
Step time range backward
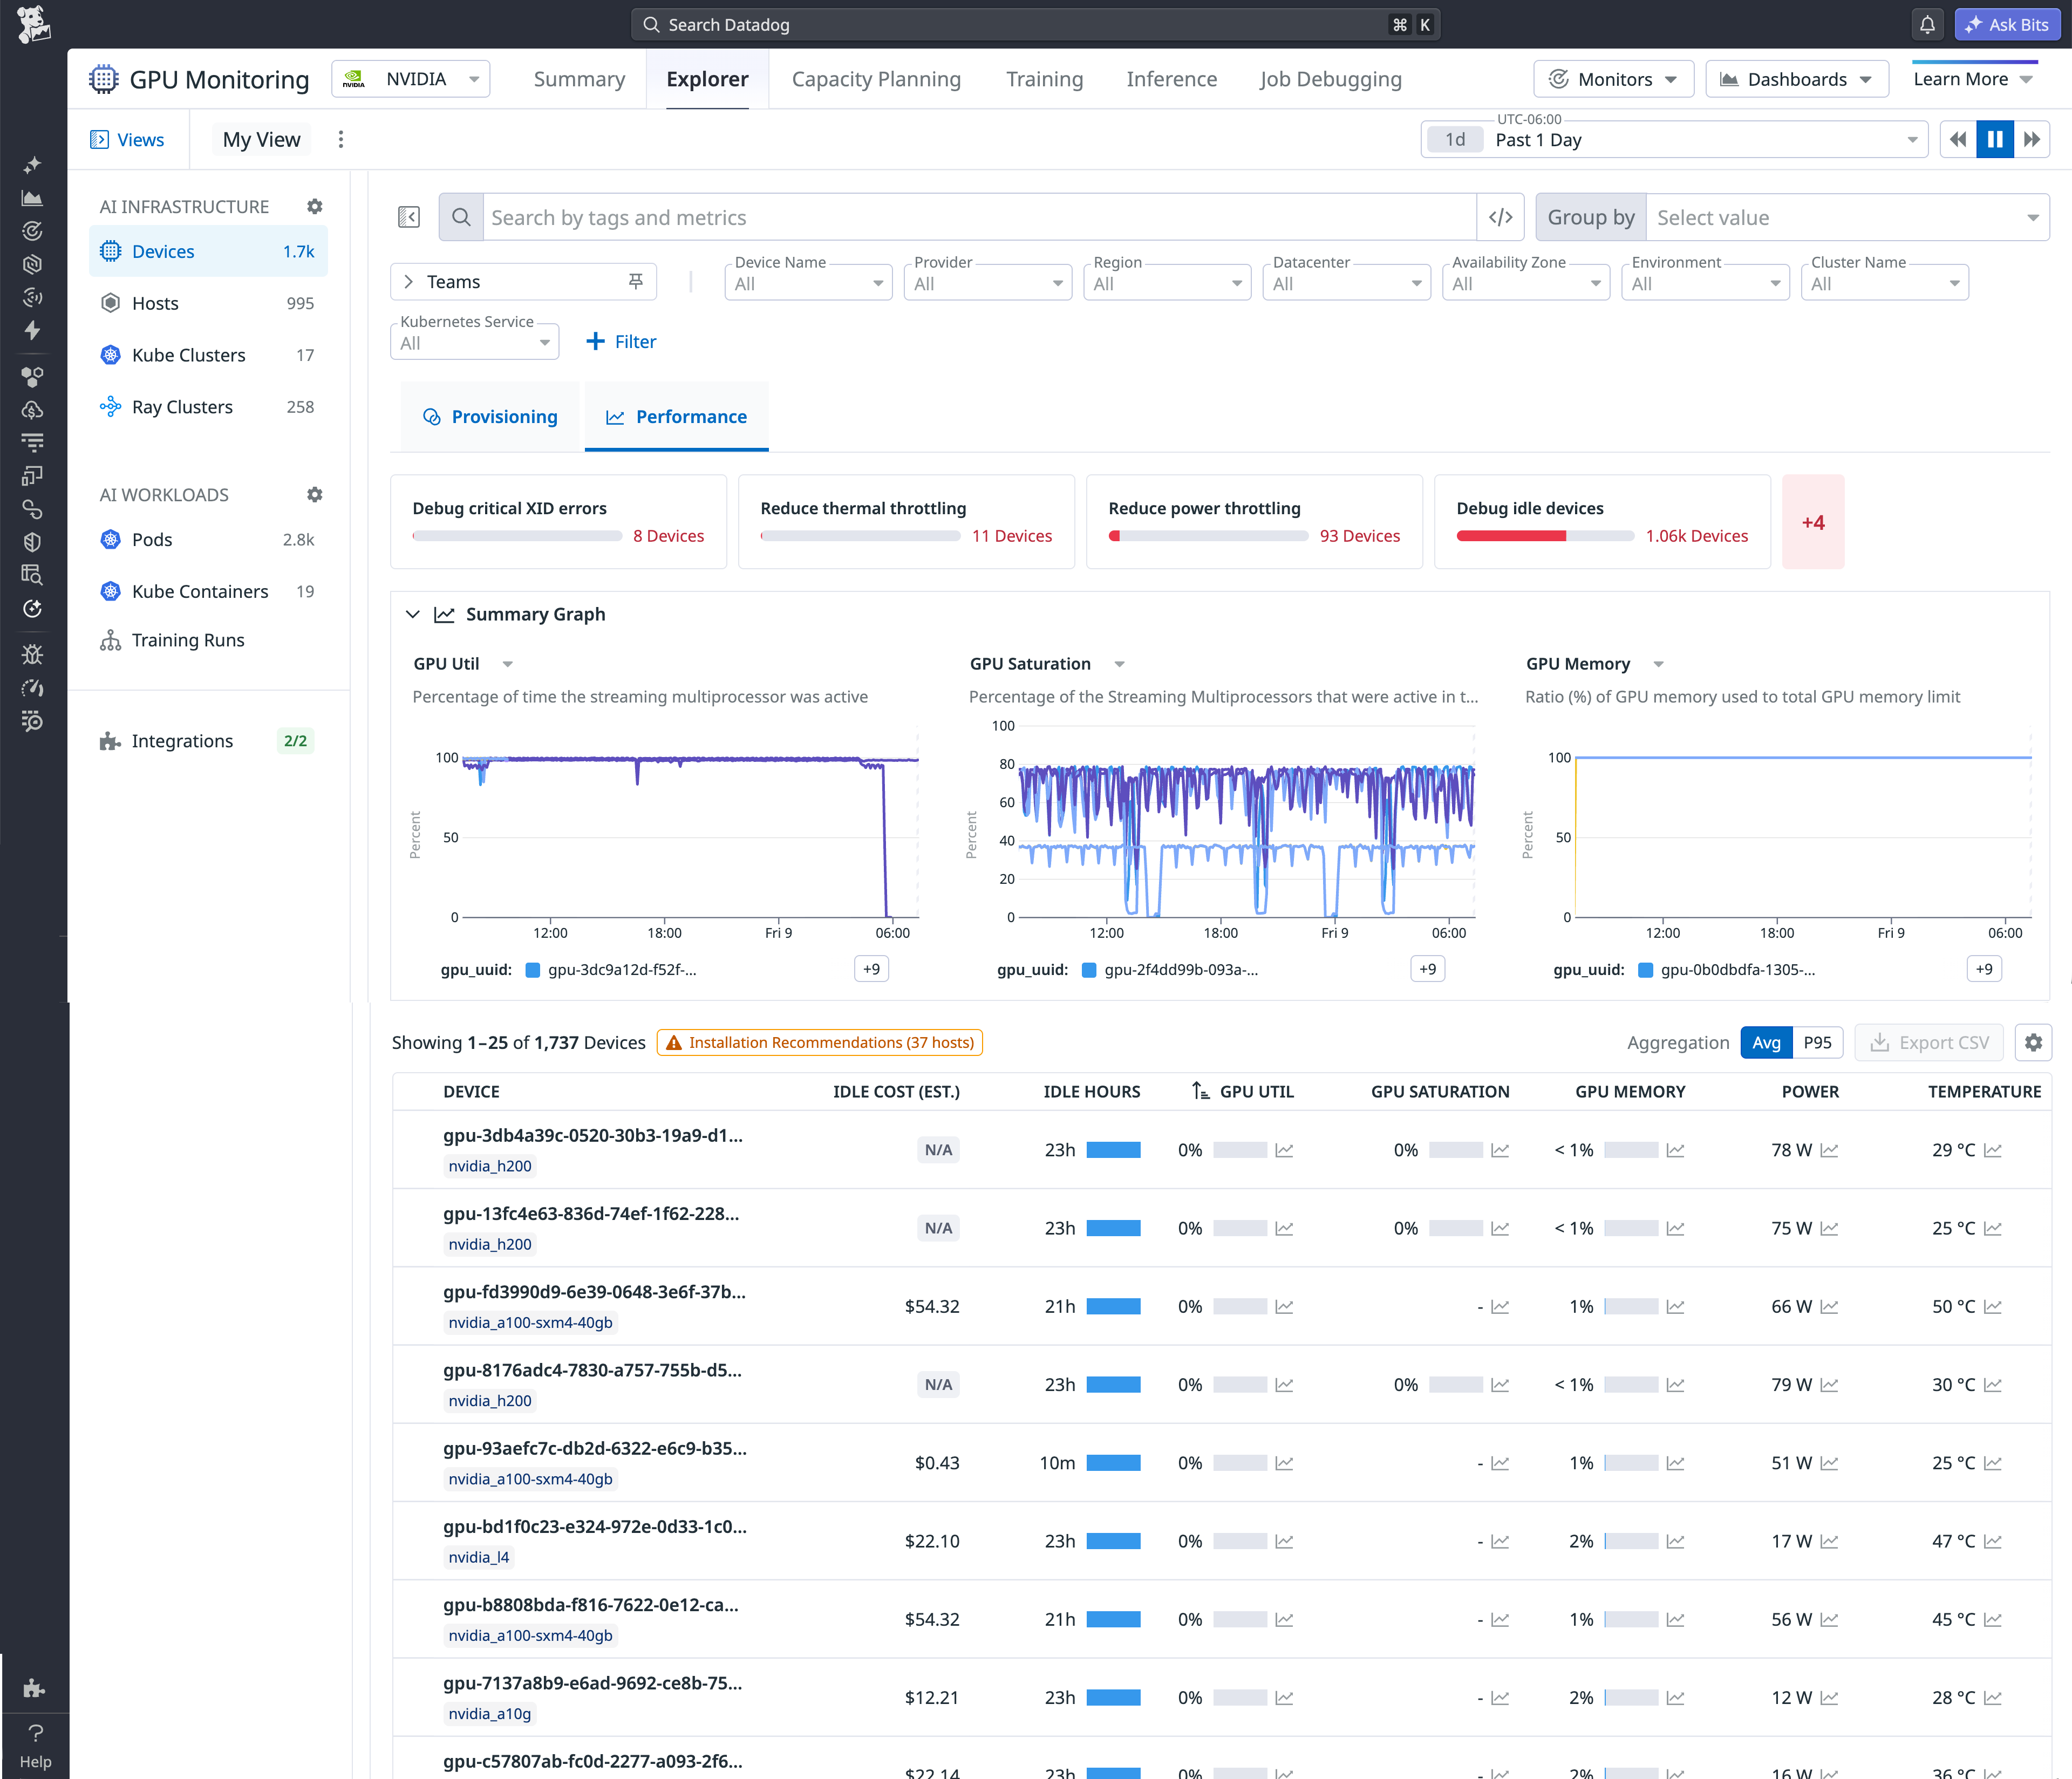pos(1957,139)
